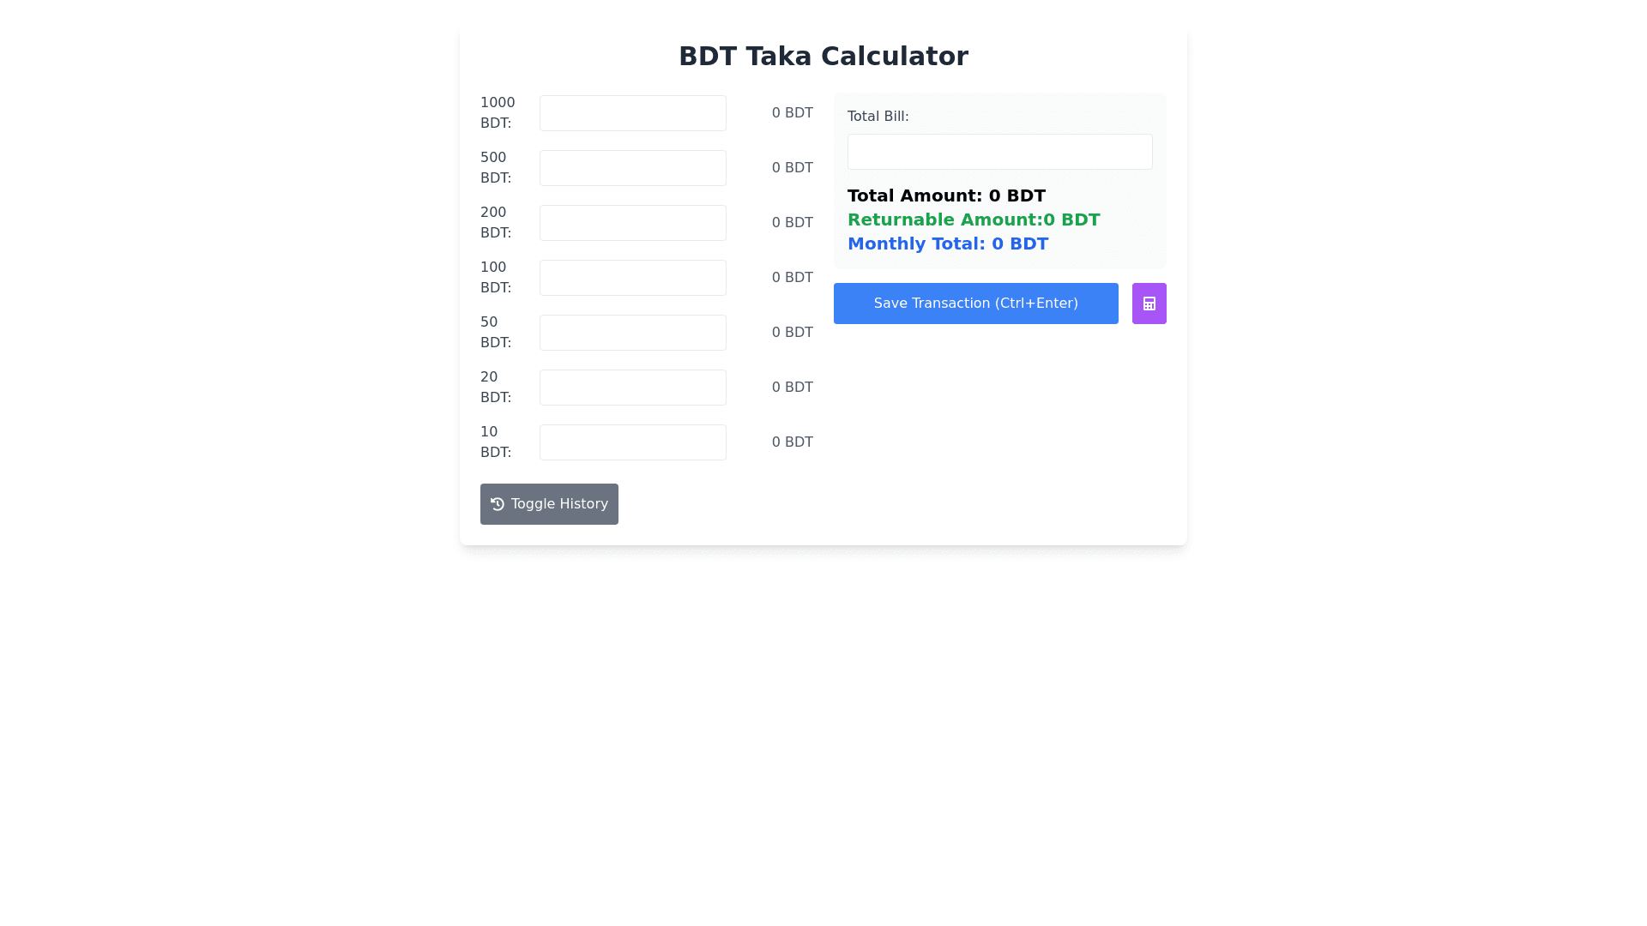Click the 20 BDT quantity input
The image size is (1647, 926).
tap(632, 388)
